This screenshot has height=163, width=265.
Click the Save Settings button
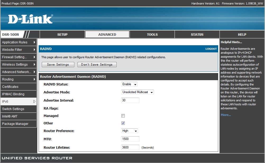58,65
